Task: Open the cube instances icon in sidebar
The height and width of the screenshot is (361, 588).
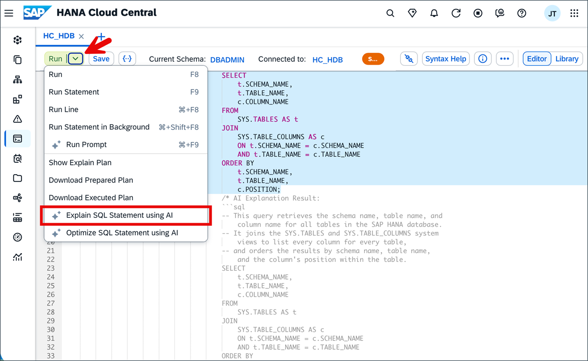Action: [18, 40]
